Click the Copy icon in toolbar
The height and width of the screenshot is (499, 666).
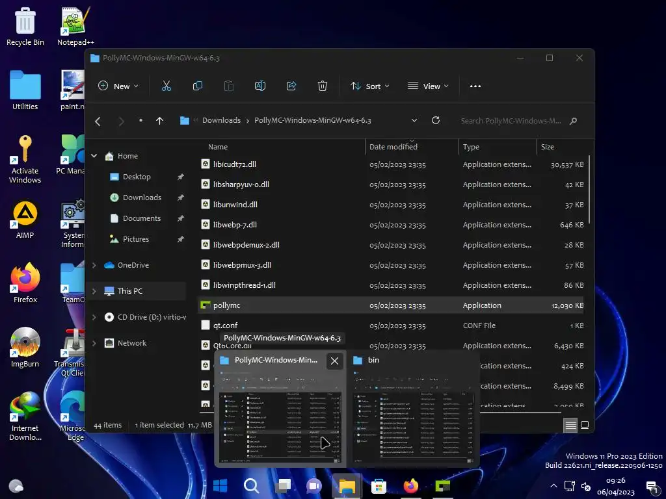pos(198,86)
